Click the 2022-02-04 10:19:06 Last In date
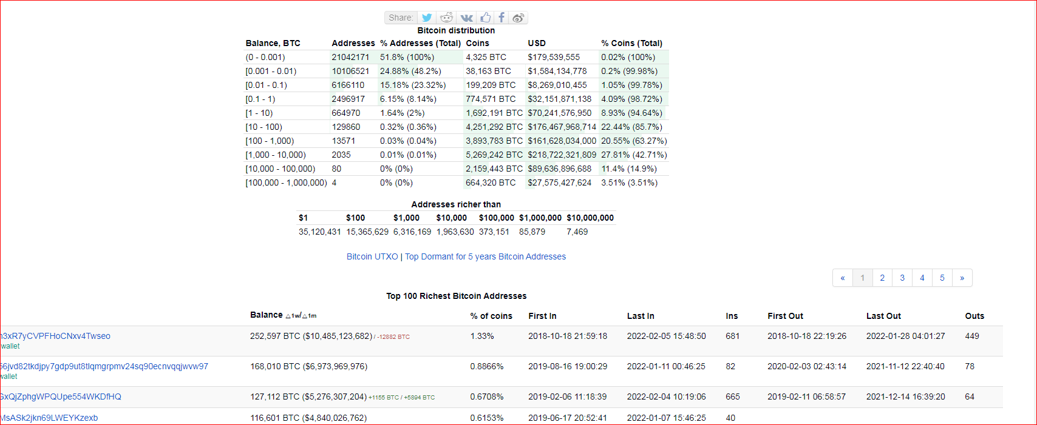The height and width of the screenshot is (425, 1037). pyautogui.click(x=667, y=397)
